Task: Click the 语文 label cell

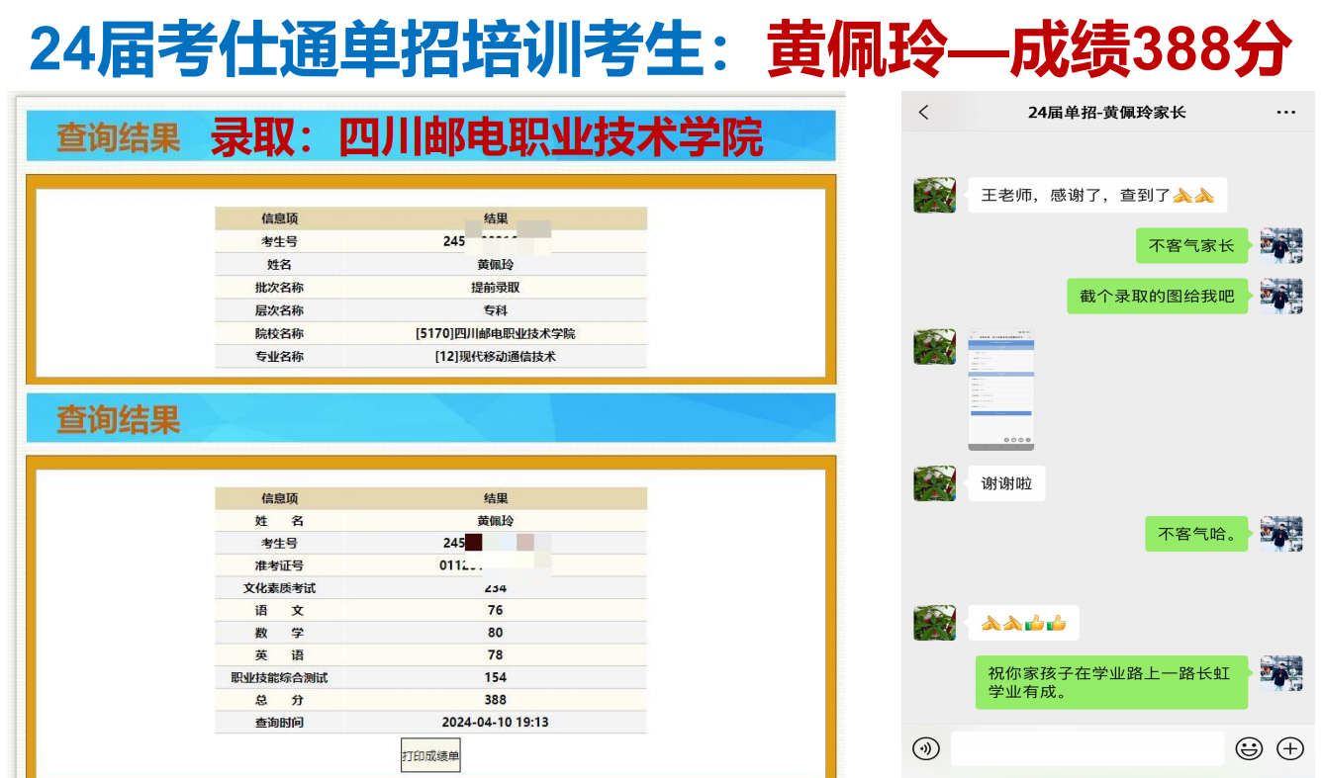Action: coord(279,611)
